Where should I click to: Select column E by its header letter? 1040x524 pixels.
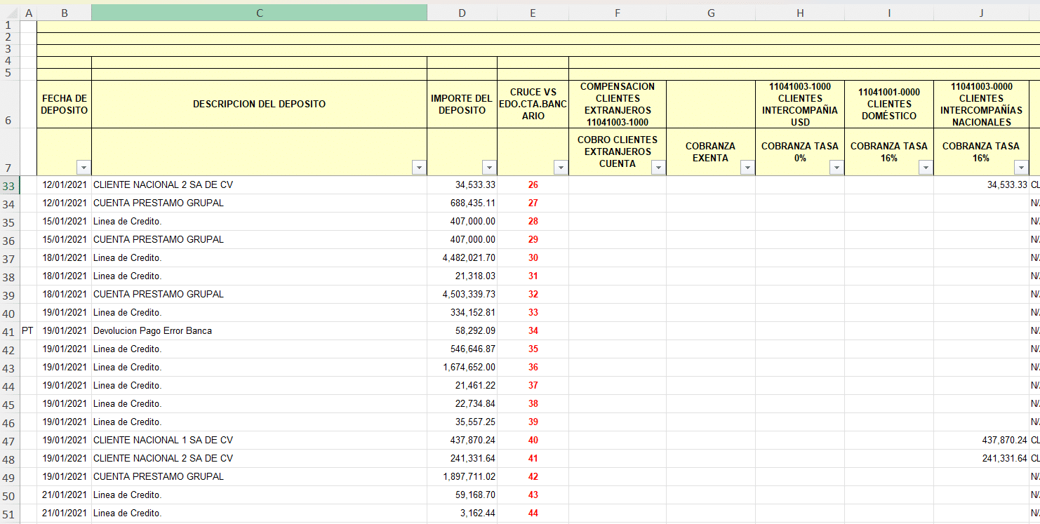(x=533, y=13)
